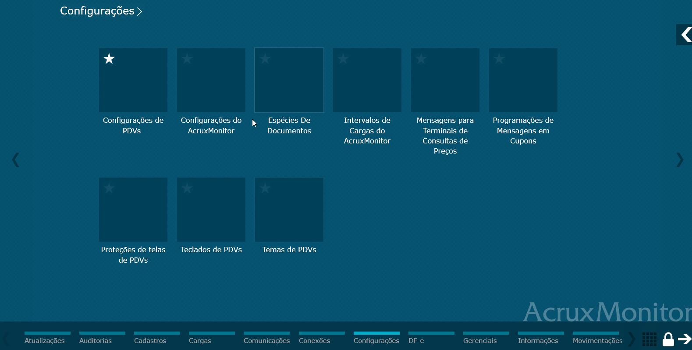
Task: Click the Espécies De Documentos label
Action: (x=289, y=125)
